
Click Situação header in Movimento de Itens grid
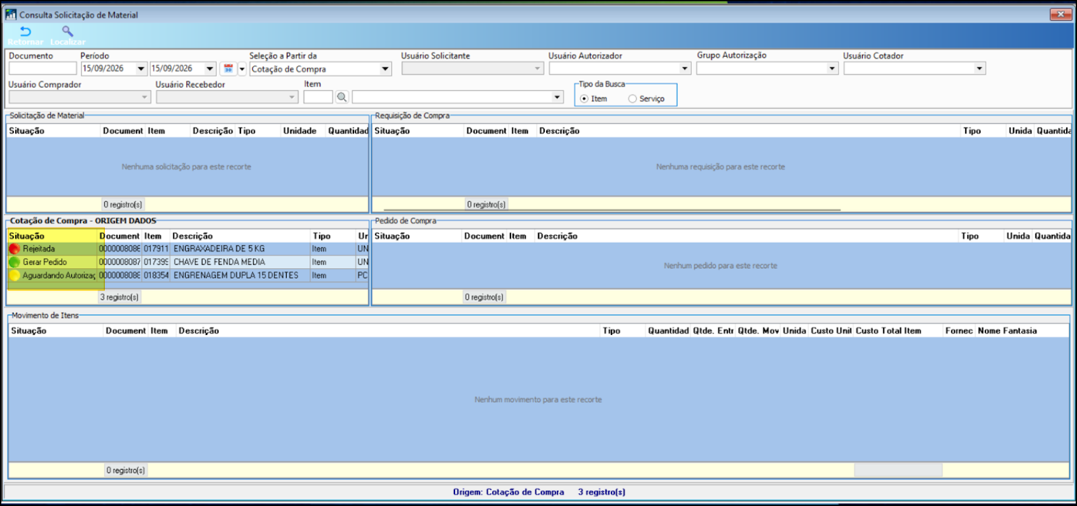tap(29, 331)
